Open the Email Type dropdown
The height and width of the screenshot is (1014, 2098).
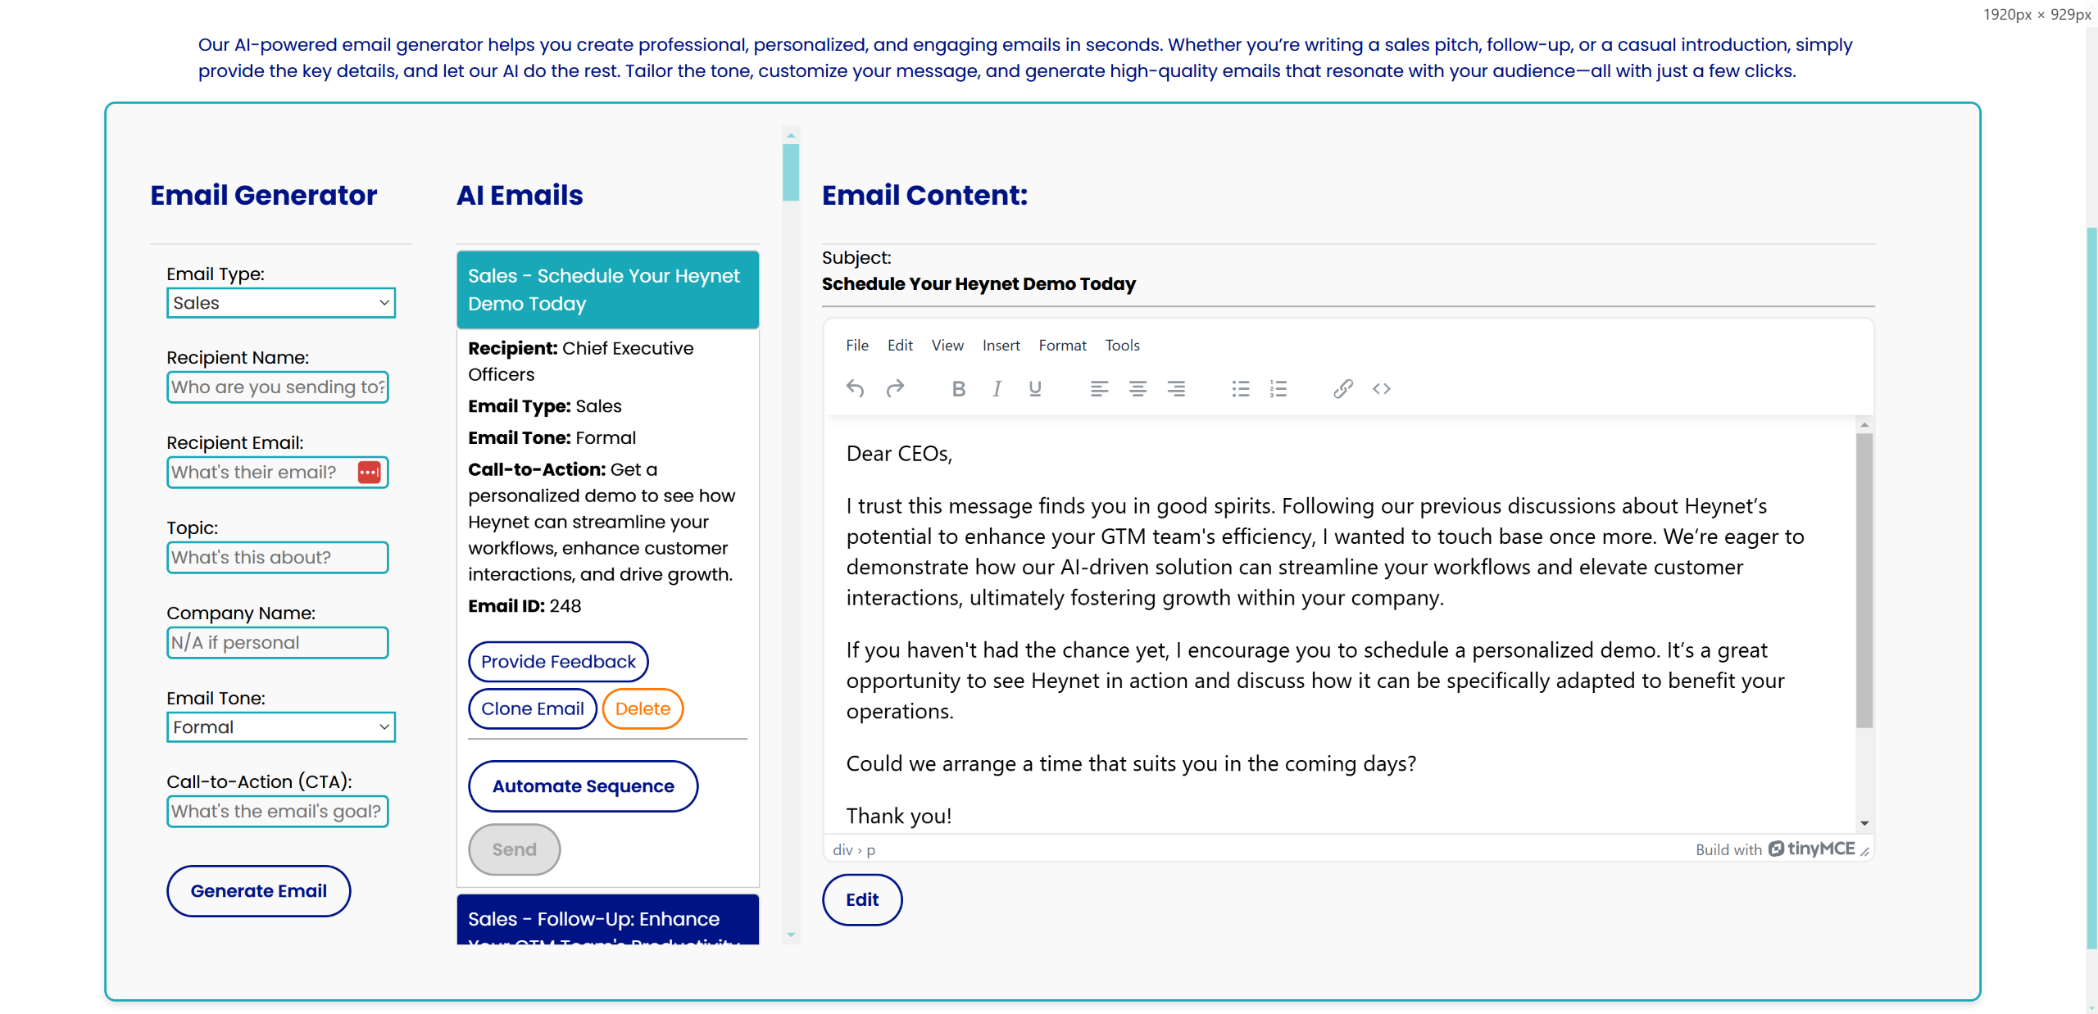(281, 303)
